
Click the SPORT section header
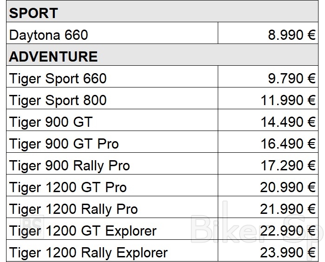pos(33,13)
